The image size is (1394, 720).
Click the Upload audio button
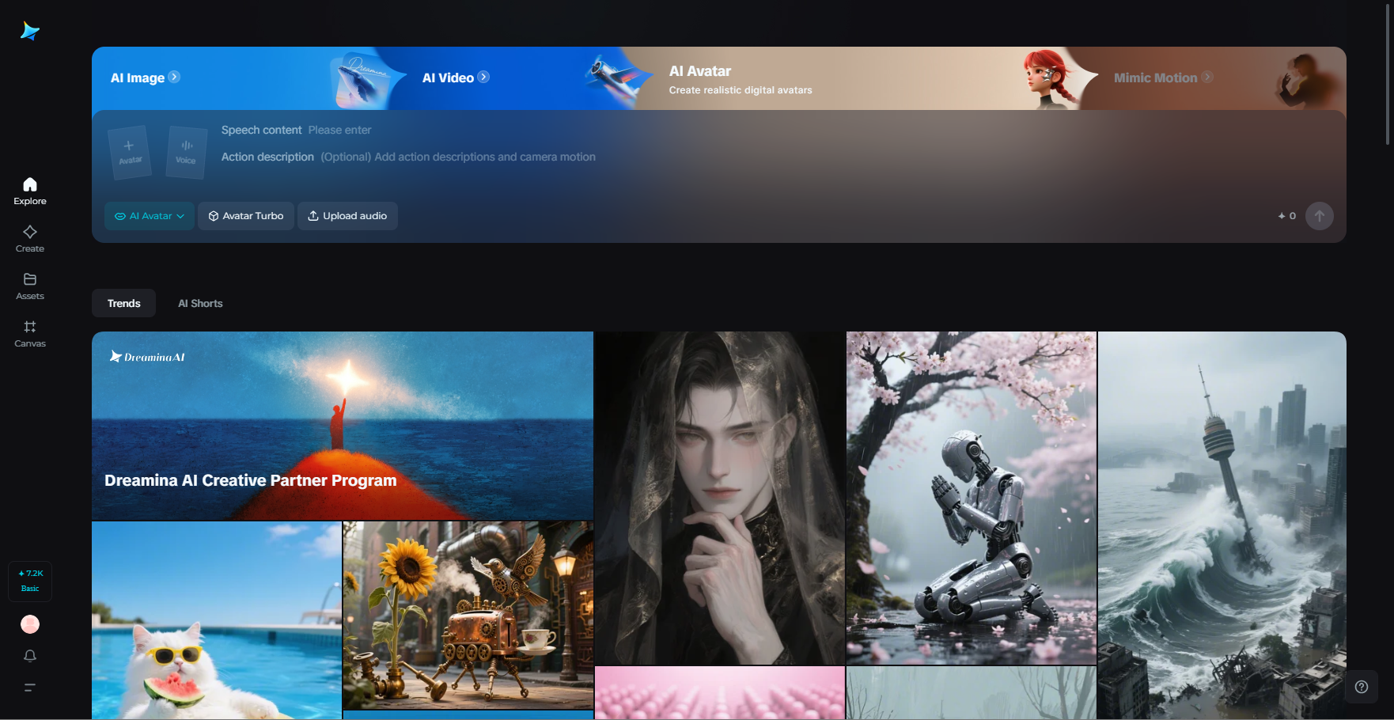[347, 215]
